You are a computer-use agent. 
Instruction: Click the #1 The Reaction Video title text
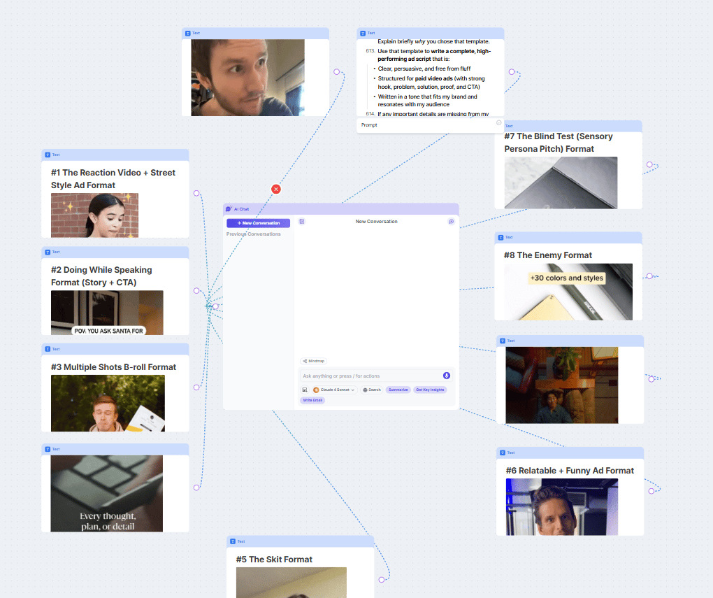click(113, 179)
